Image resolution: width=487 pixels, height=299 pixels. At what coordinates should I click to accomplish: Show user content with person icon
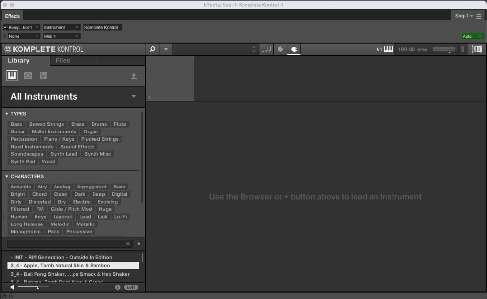pyautogui.click(x=134, y=76)
